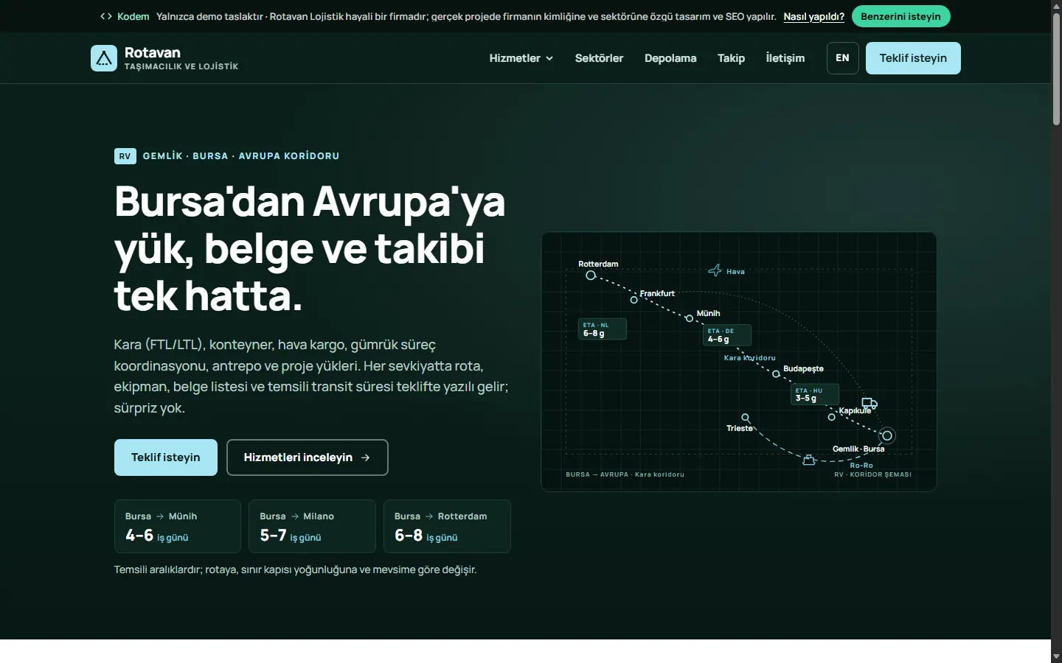Click the Frankfurt node on the map

click(x=634, y=300)
